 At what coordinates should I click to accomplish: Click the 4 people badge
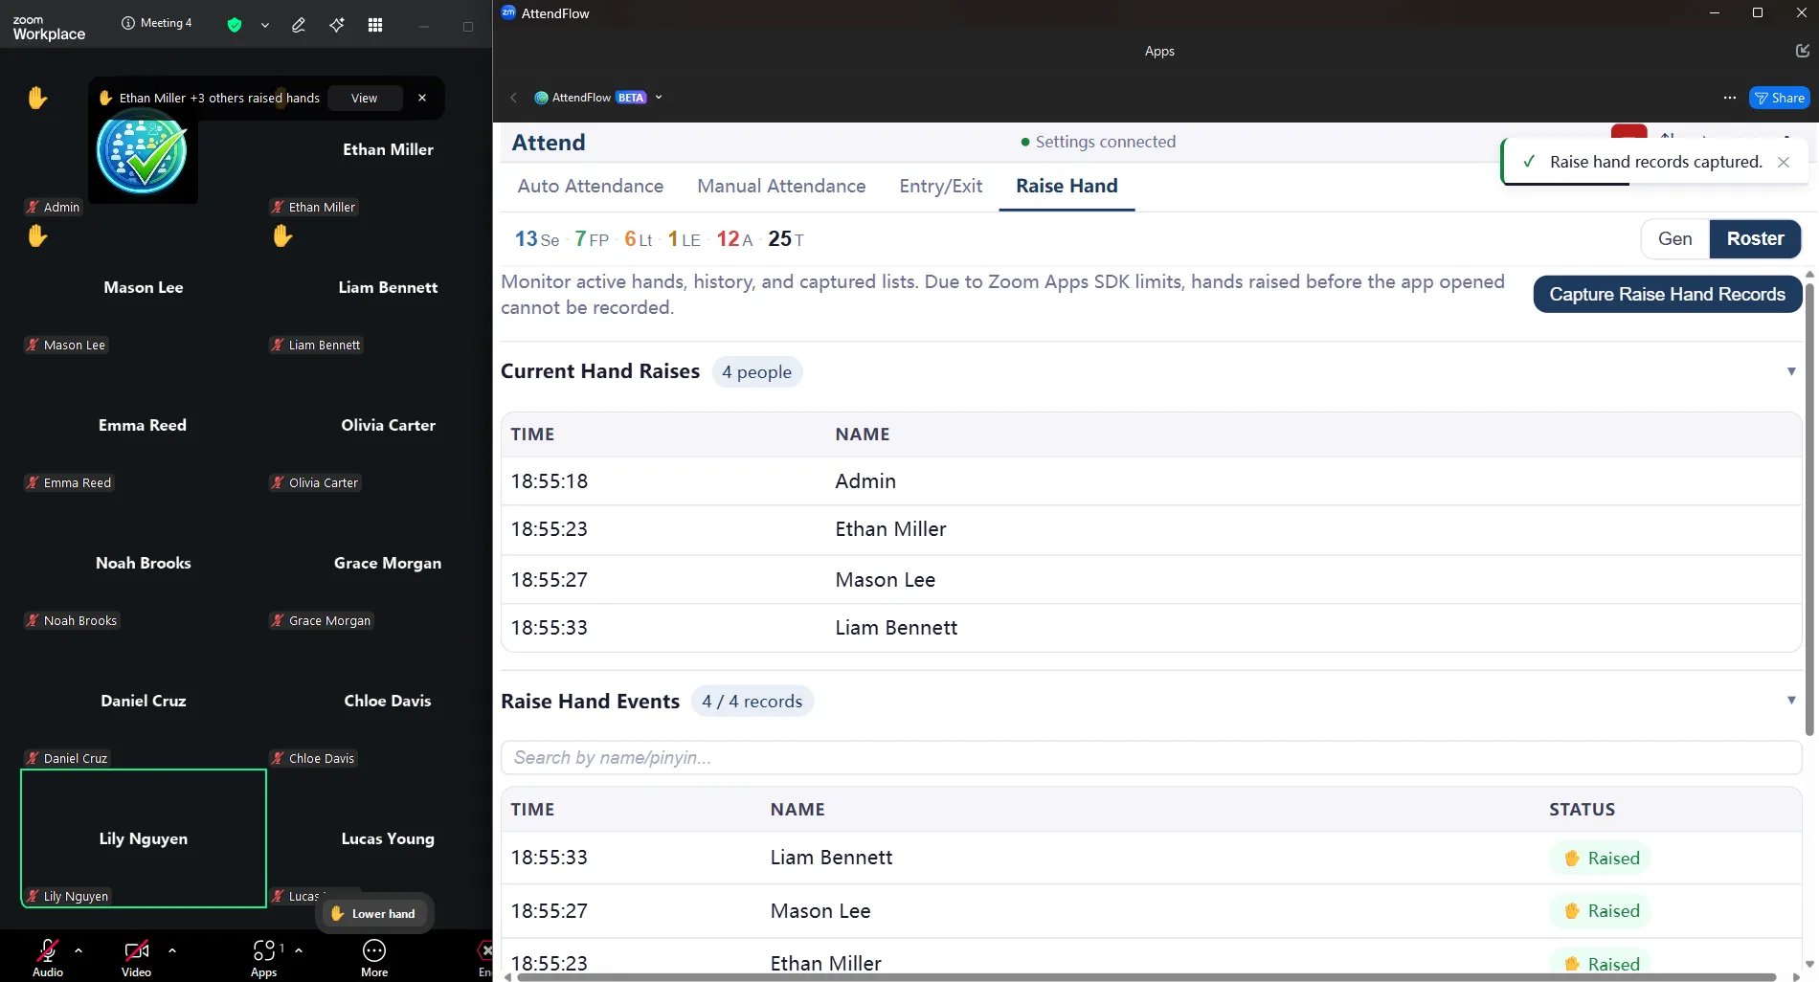pyautogui.click(x=757, y=372)
